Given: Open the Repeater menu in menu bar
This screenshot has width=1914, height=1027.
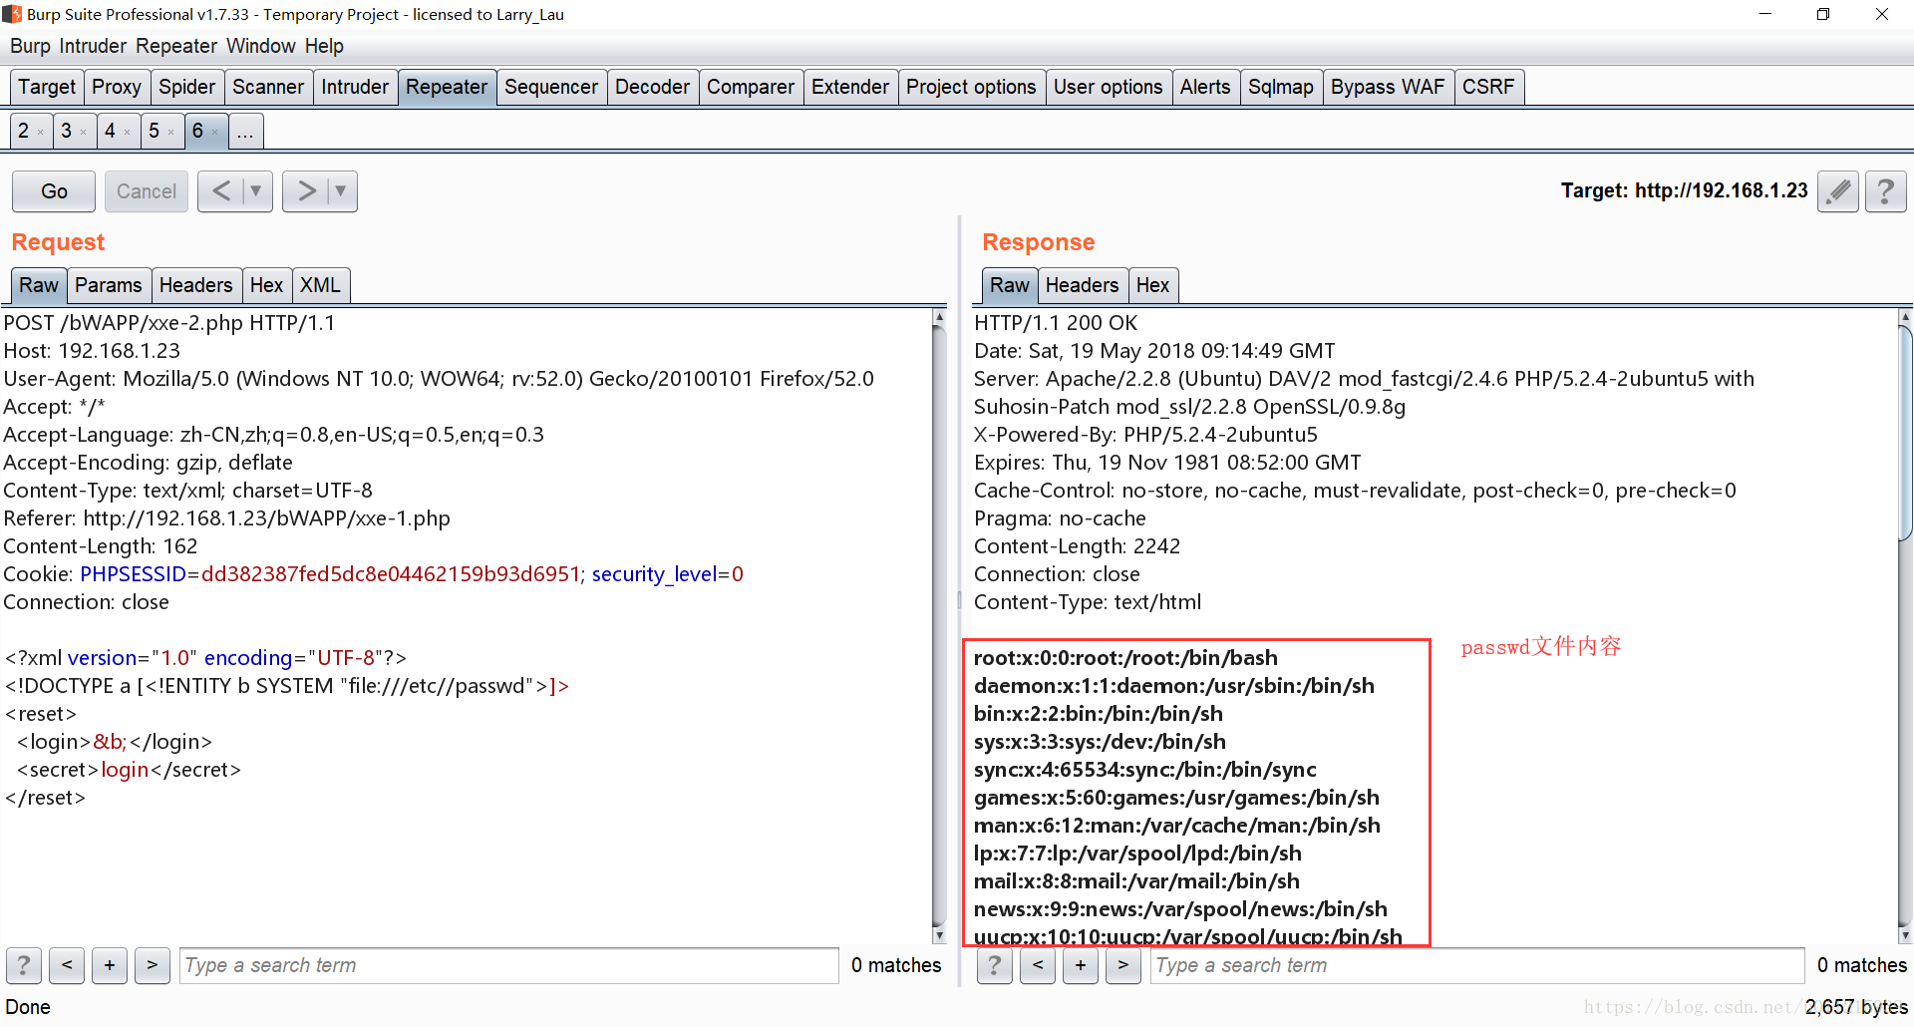Looking at the screenshot, I should [176, 46].
